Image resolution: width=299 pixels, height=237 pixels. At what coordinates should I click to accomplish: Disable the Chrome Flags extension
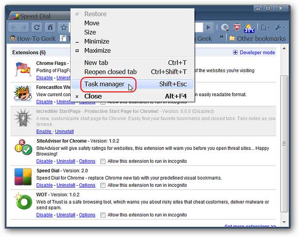[44, 77]
